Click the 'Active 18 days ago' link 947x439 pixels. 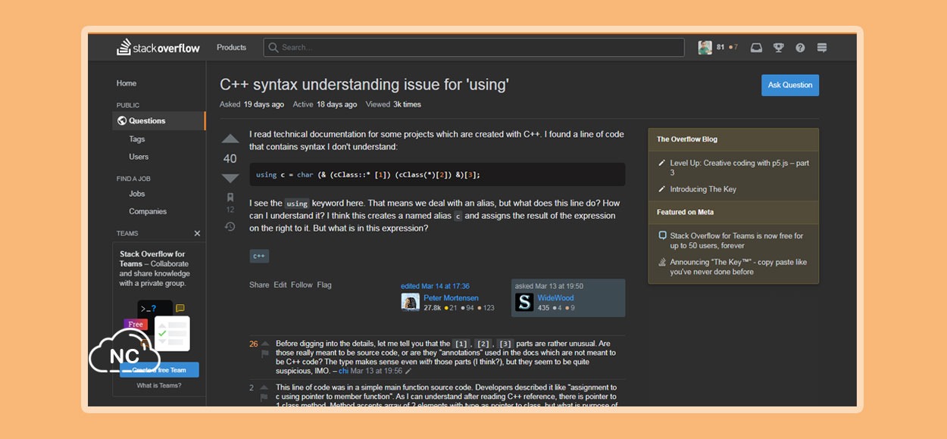(324, 104)
